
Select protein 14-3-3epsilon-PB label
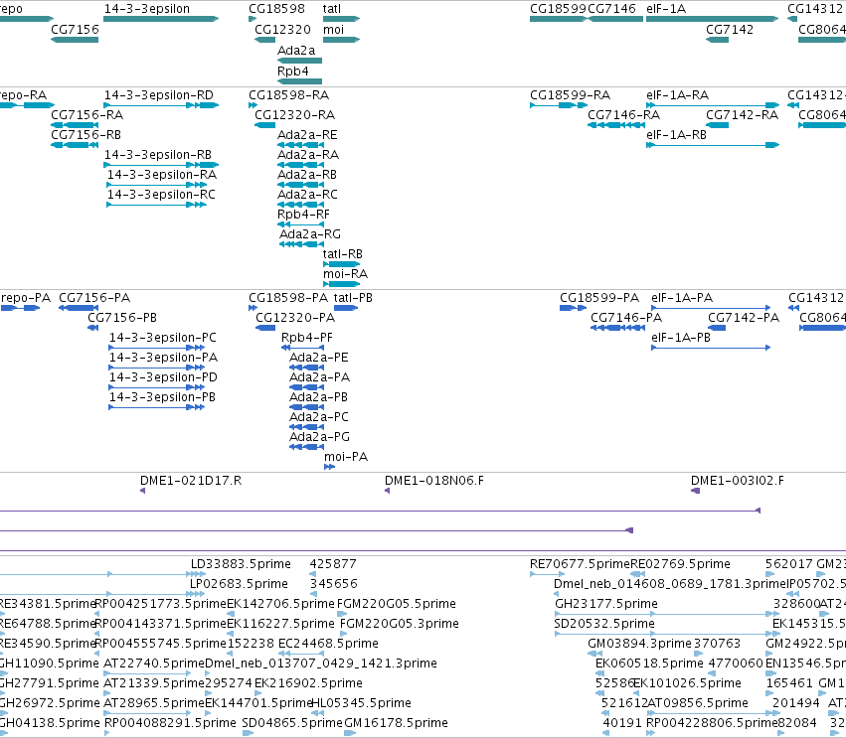click(x=162, y=397)
